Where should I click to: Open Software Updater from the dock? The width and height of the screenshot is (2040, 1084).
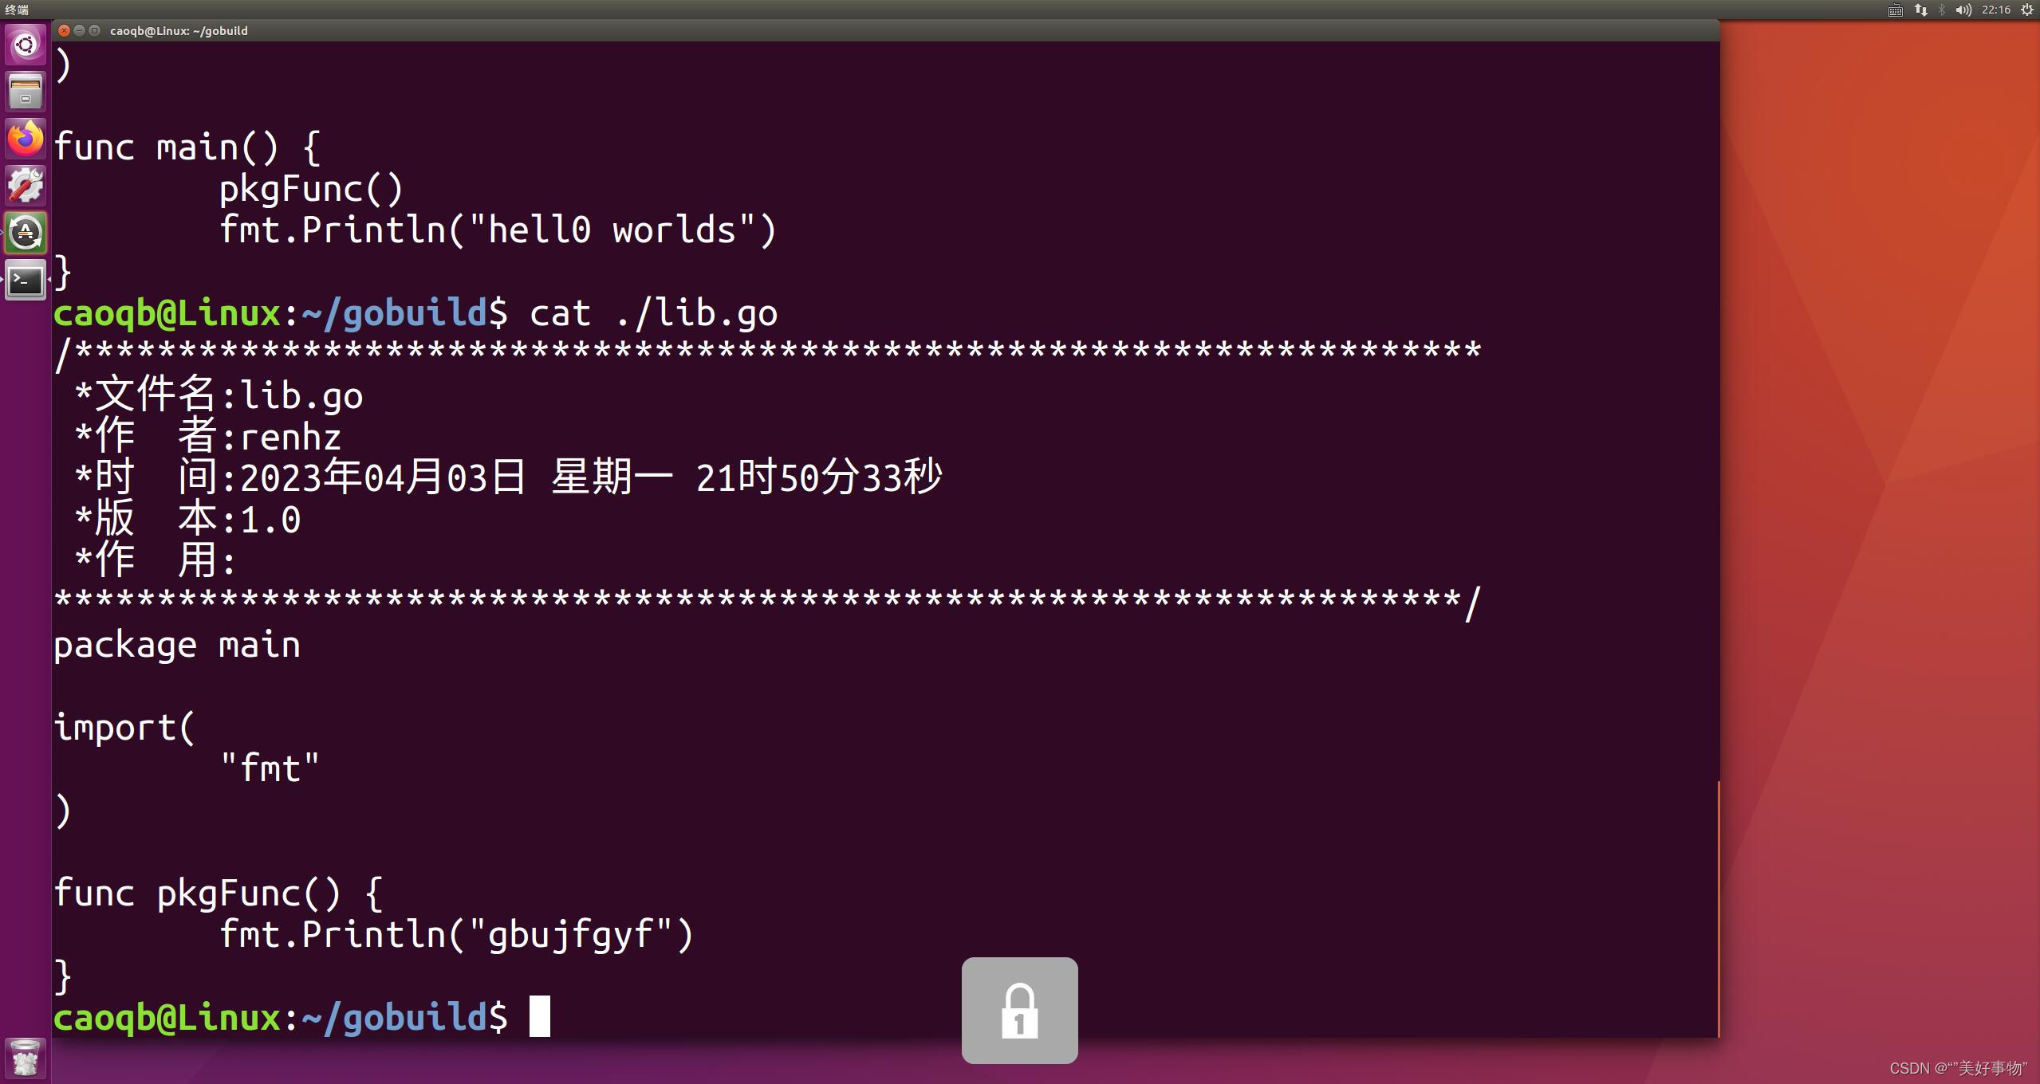click(25, 233)
